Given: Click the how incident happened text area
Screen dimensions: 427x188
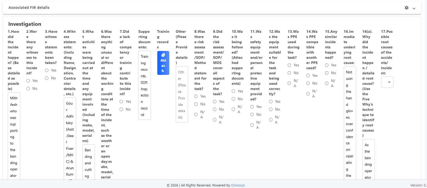Looking at the screenshot, I should 14,137.
